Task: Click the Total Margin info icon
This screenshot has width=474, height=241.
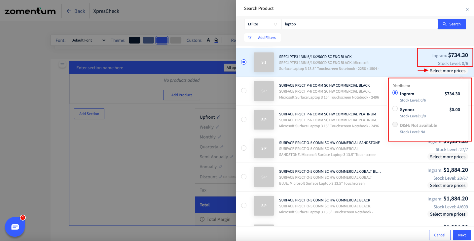Action: pyautogui.click(x=202, y=219)
